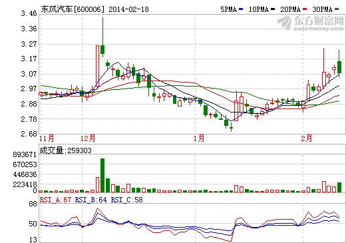Click the 成交量:259303 volume label
The height and width of the screenshot is (243, 346).
[x=66, y=150]
